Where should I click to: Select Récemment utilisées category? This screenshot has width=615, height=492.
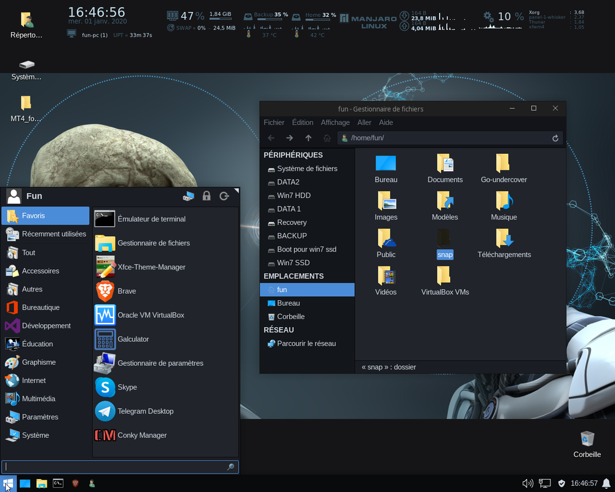46,234
